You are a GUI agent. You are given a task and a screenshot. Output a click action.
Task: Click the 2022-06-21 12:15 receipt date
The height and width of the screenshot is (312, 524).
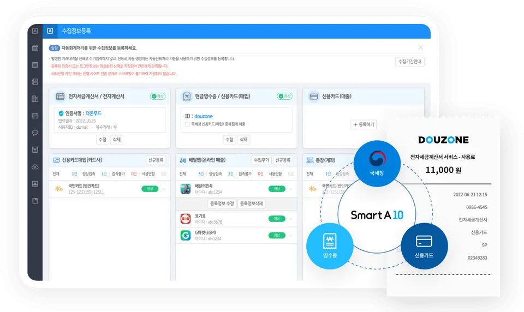pyautogui.click(x=470, y=195)
